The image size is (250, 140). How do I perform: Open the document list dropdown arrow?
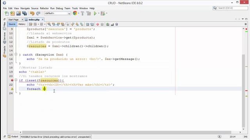pos(243,19)
